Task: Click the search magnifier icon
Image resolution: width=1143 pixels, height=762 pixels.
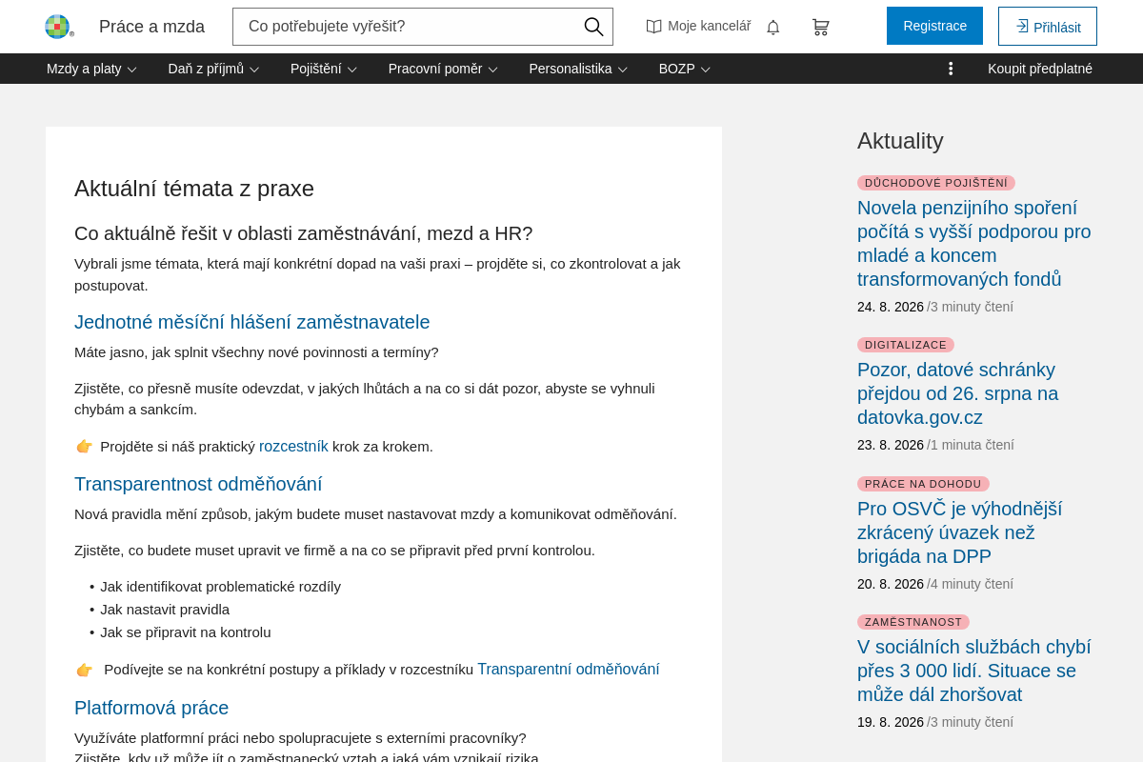Action: pyautogui.click(x=593, y=27)
